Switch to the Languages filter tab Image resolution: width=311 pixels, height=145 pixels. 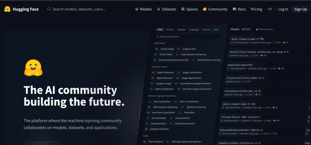(x=194, y=29)
